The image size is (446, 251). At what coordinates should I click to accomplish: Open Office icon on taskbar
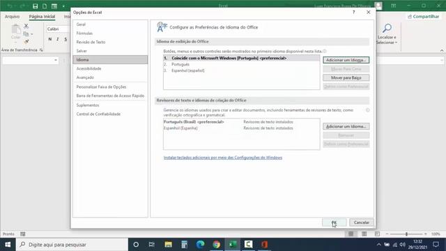(x=265, y=245)
